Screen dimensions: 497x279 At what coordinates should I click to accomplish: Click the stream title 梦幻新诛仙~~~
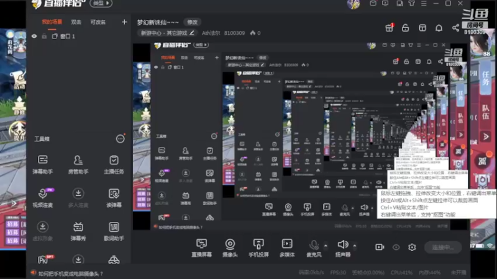[158, 22]
